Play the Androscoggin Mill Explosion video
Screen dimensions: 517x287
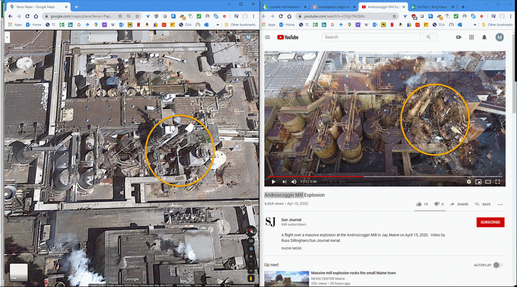point(273,182)
